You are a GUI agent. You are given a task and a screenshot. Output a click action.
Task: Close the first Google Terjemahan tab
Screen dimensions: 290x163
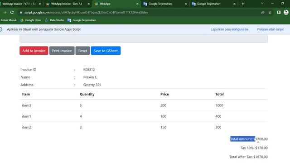pos(186,4)
